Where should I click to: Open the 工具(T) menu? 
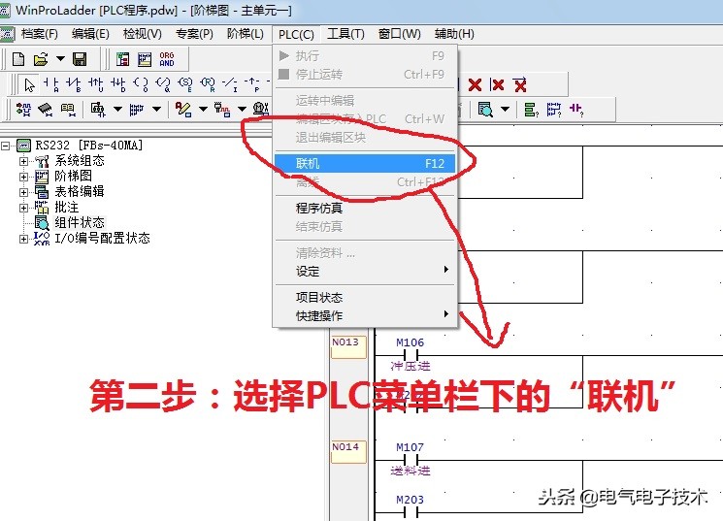click(345, 34)
